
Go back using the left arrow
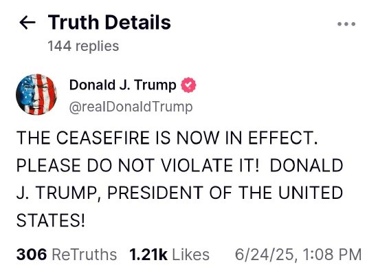(27, 23)
